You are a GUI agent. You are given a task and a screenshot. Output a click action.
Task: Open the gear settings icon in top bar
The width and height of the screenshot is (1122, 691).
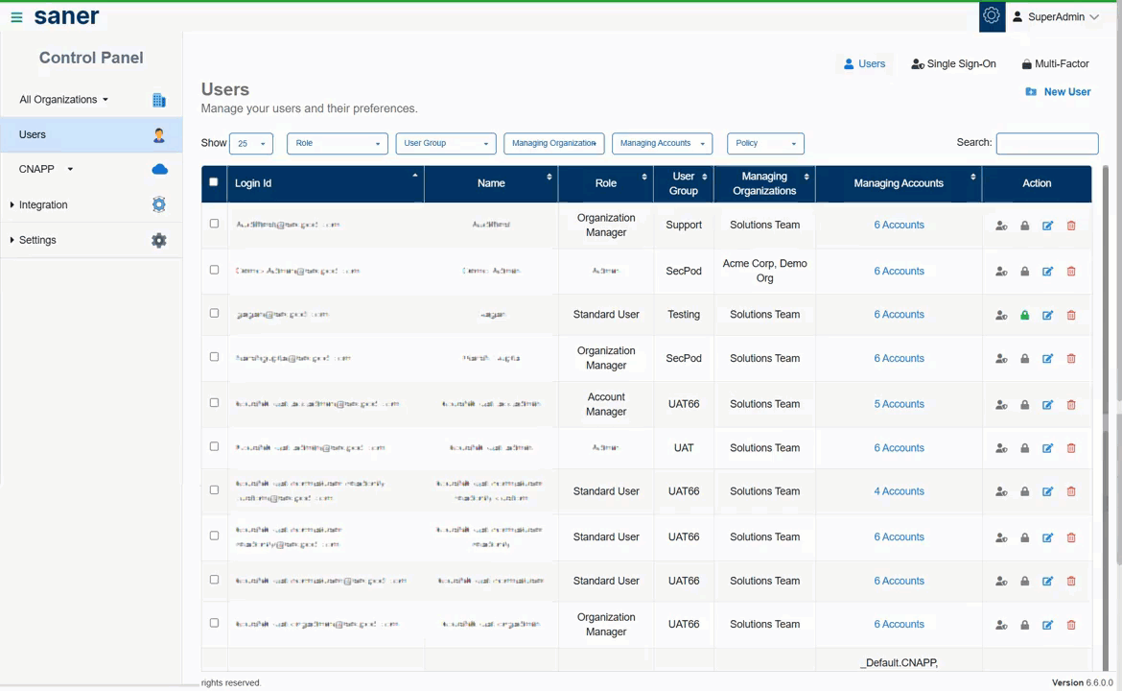[992, 16]
